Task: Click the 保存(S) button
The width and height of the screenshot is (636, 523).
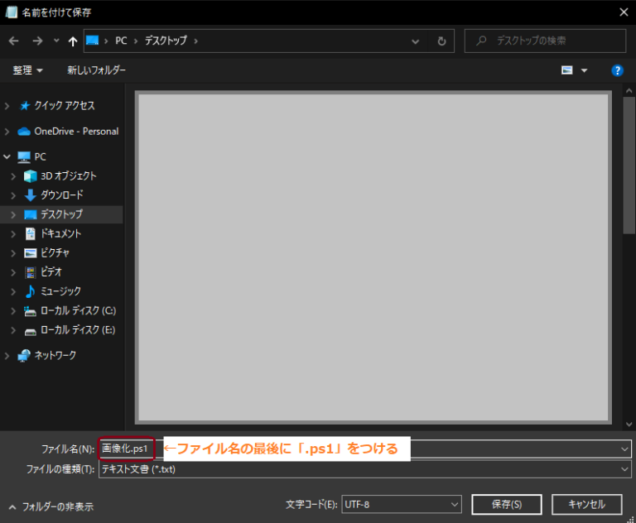Action: 507,504
